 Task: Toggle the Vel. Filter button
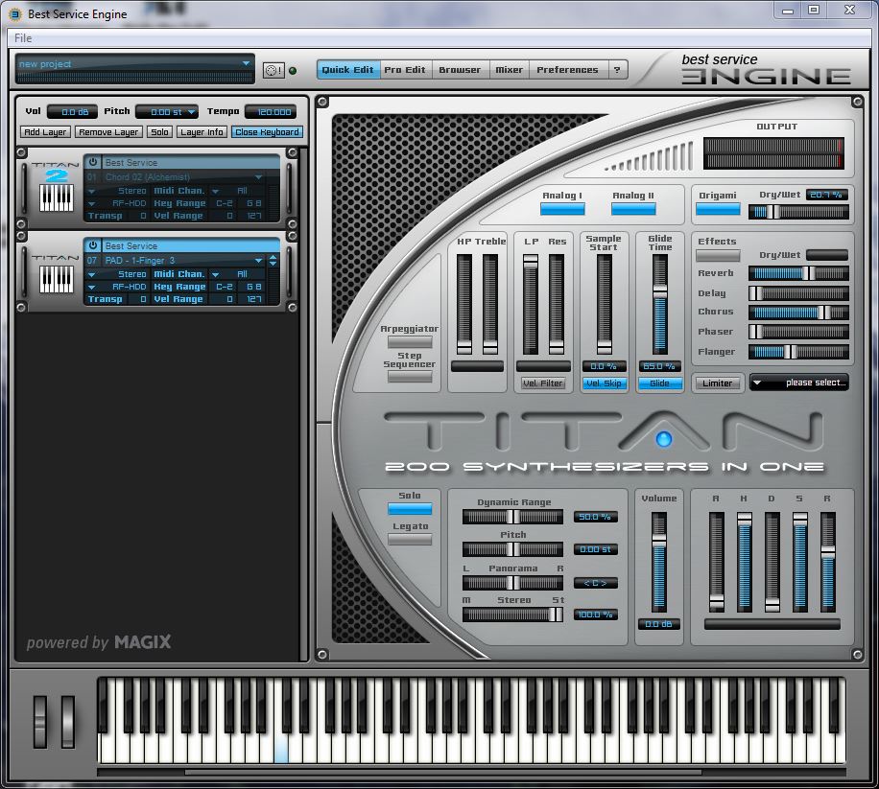point(542,383)
